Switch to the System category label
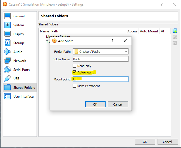The height and width of the screenshot is (148, 181). 19,25
